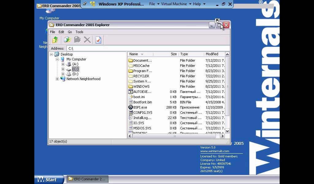Select the Desktop icon in tree
Image resolution: width=314 pixels, height=184 pixels.
click(57, 54)
